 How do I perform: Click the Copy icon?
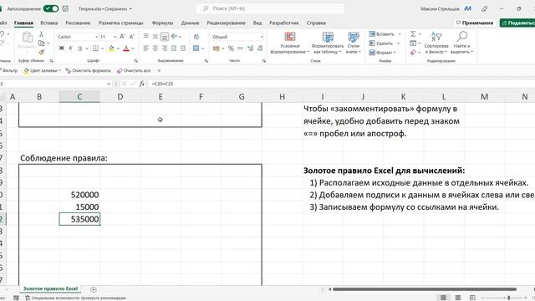[x=42, y=43]
